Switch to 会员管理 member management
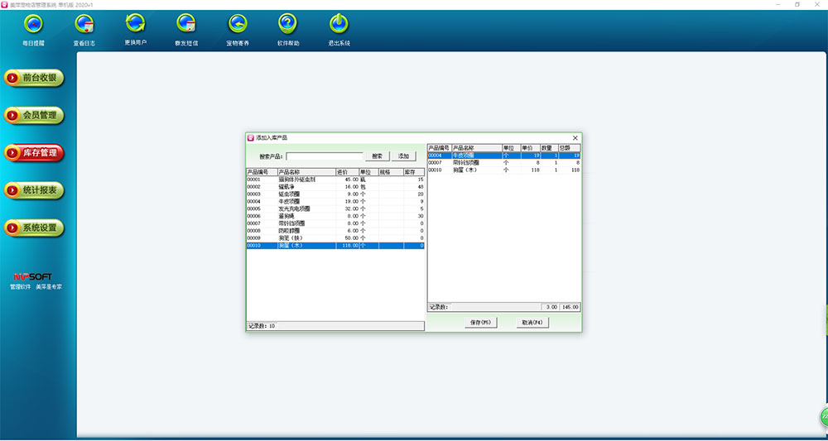 (x=34, y=115)
